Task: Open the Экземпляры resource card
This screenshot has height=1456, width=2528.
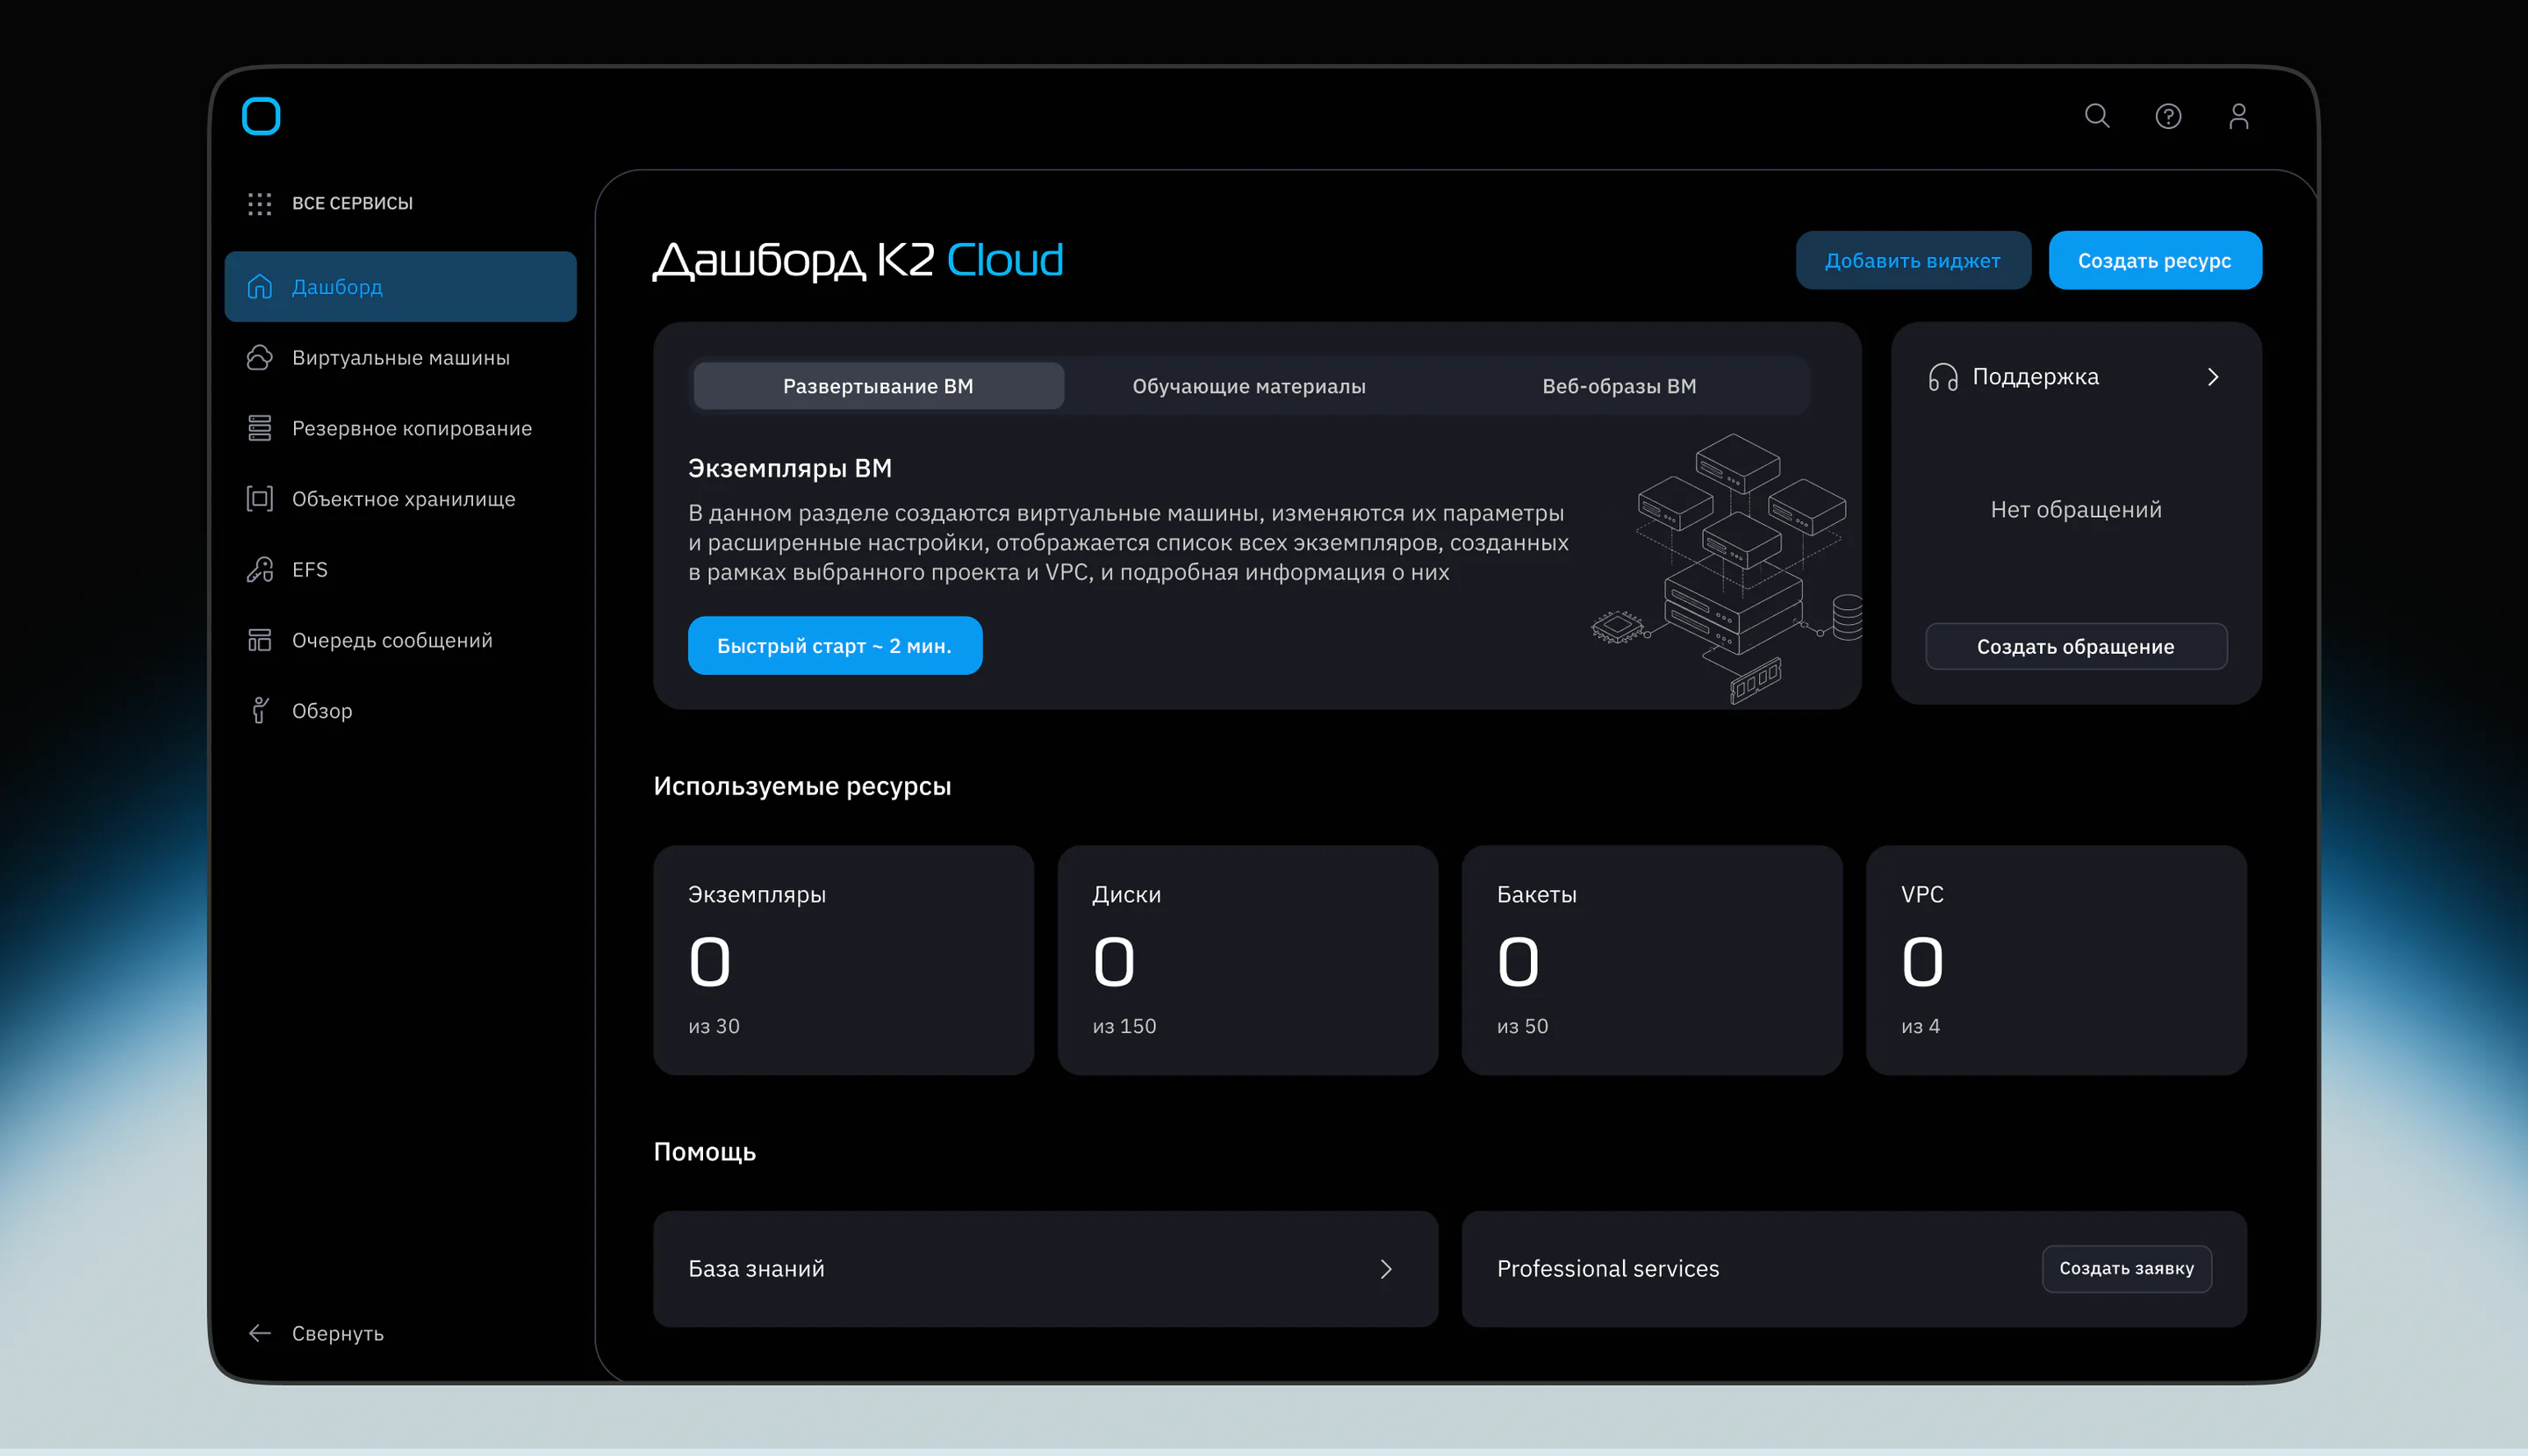Action: 843,960
